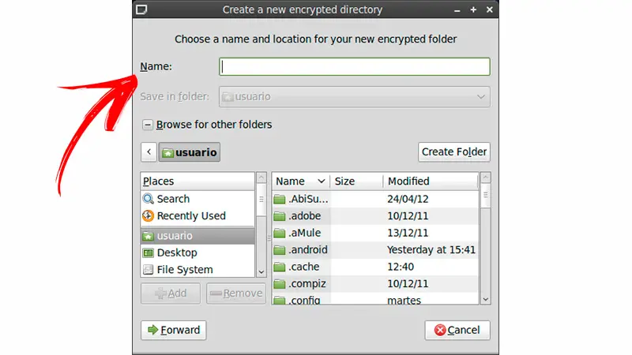
Task: Select Desktop in Places list
Action: (197, 252)
